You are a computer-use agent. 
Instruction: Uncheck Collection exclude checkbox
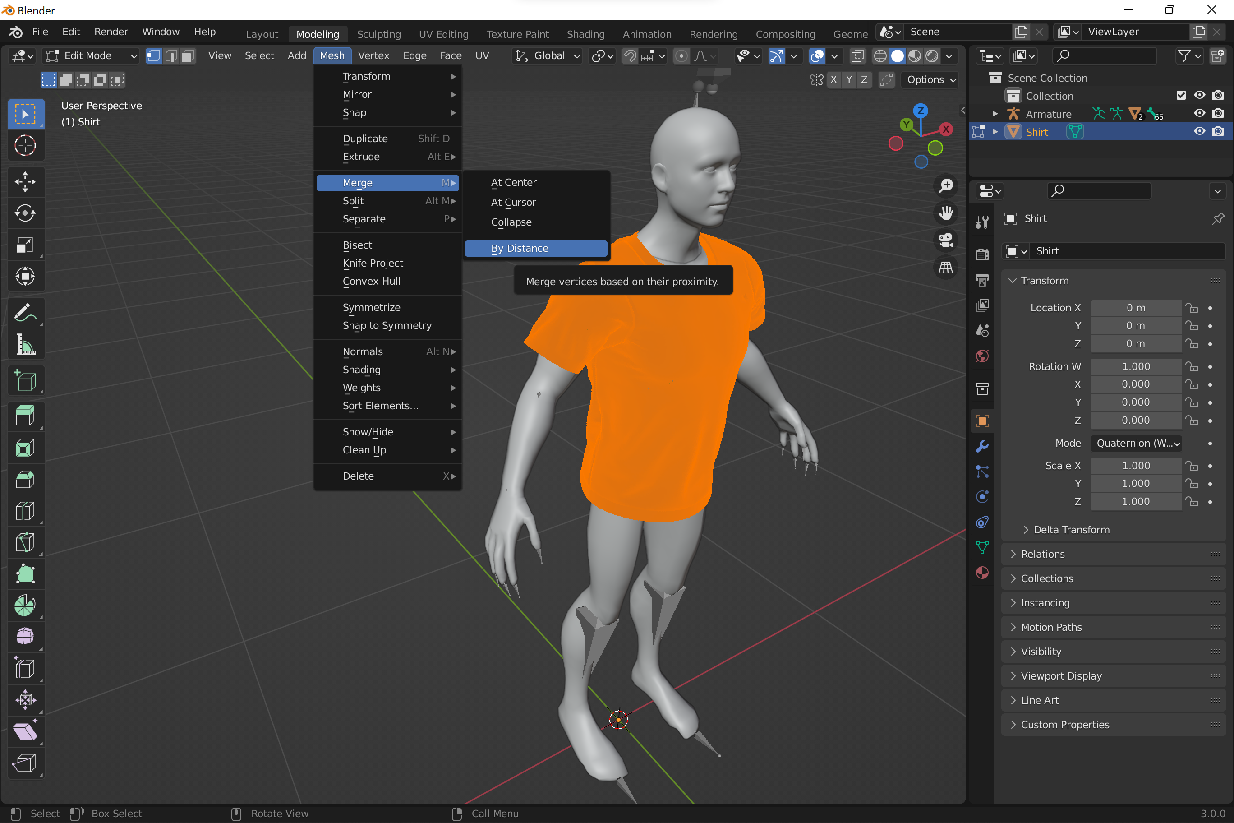tap(1181, 95)
